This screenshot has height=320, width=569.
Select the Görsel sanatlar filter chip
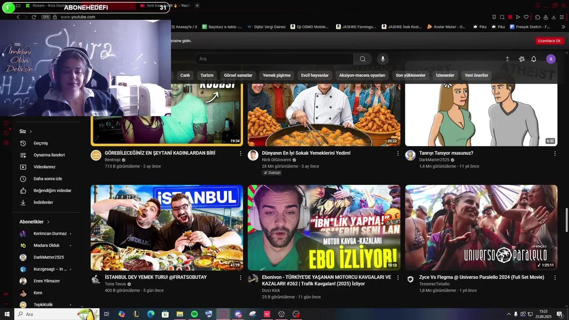coord(238,76)
